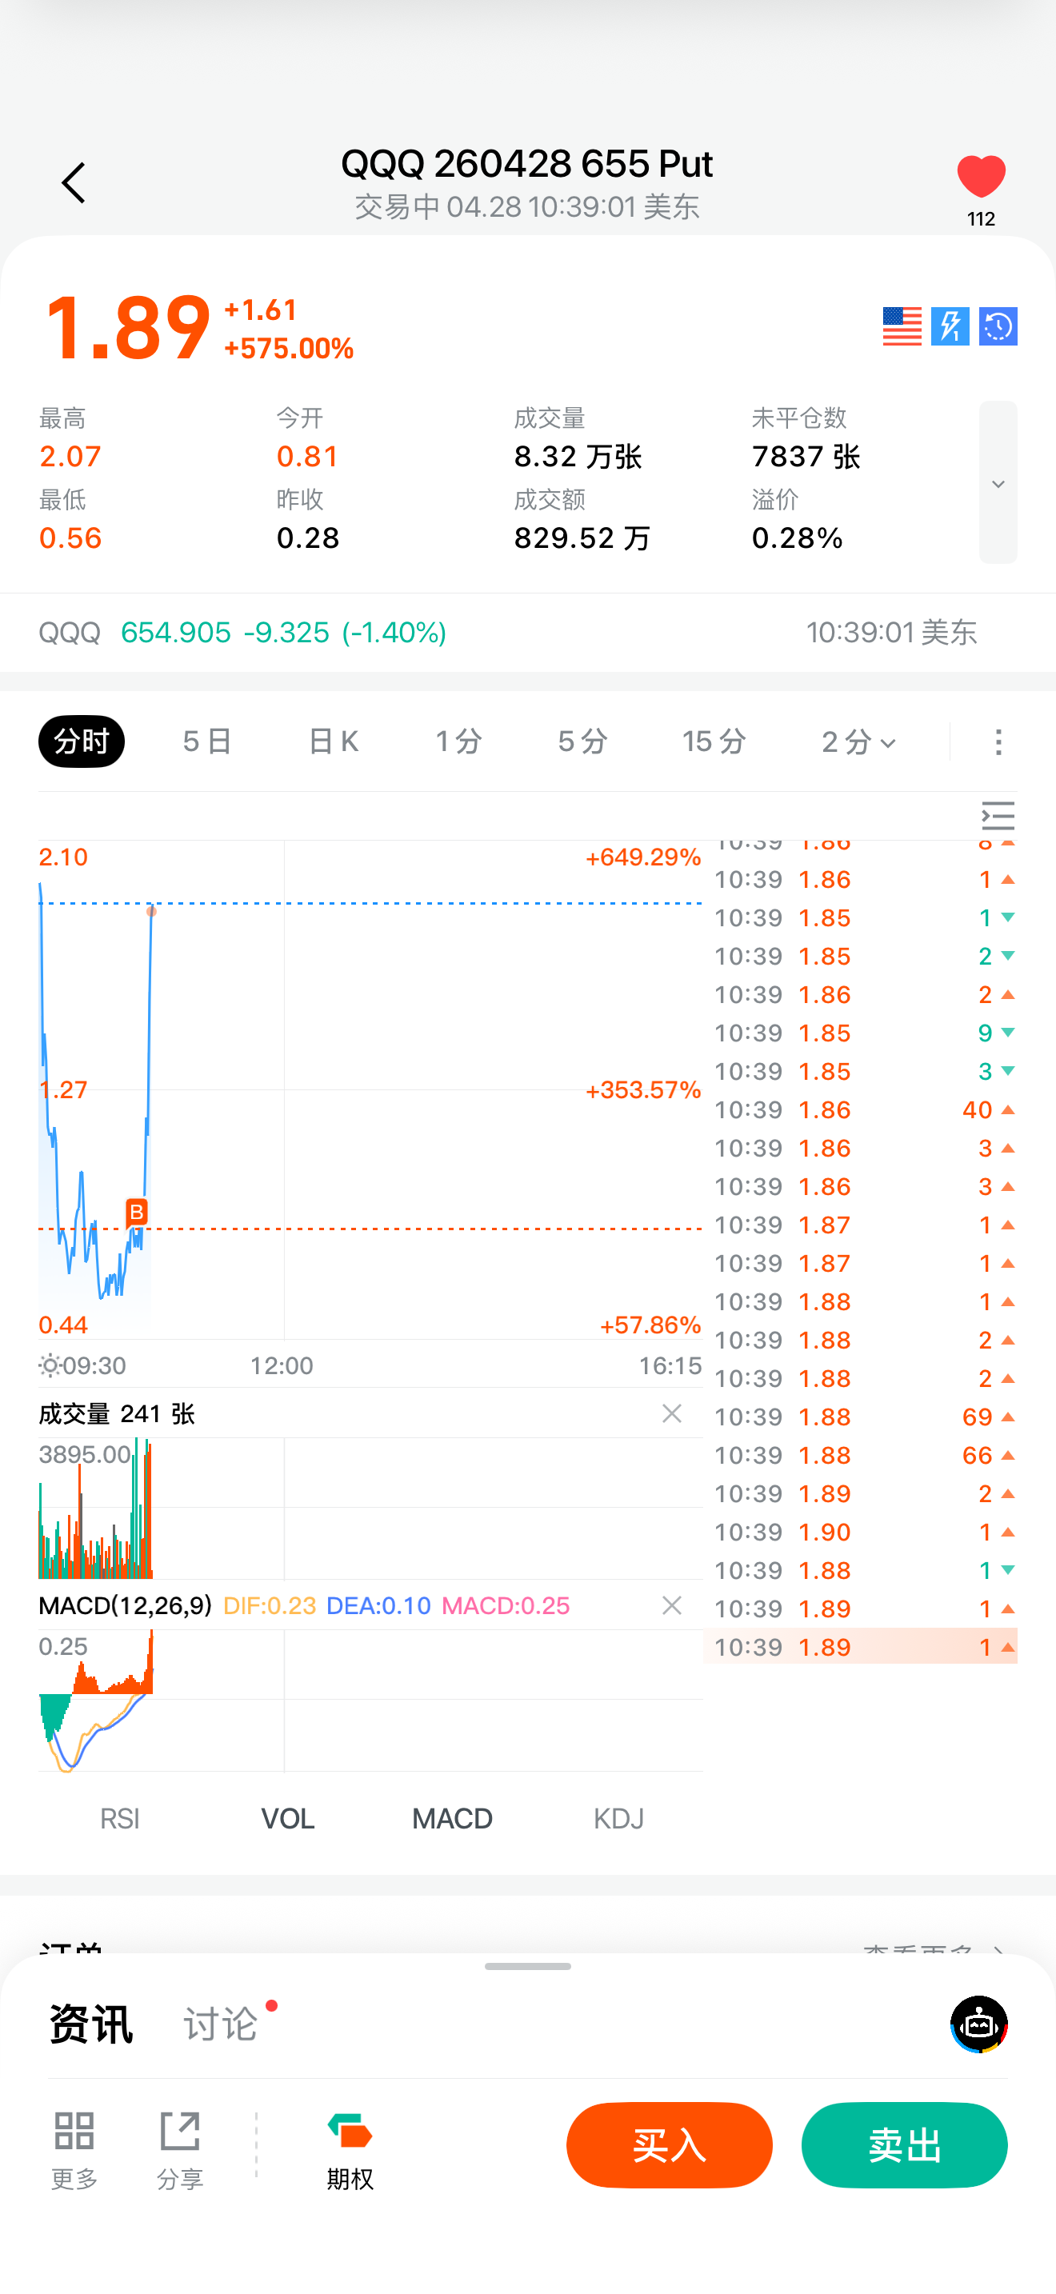Tap the red heart favorite icon
Viewport: 1056px width, 2294px height.
click(x=980, y=176)
